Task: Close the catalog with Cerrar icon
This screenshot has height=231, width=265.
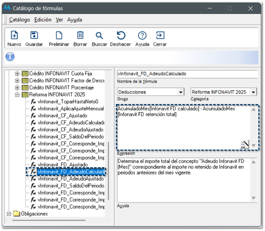Action: (x=160, y=35)
